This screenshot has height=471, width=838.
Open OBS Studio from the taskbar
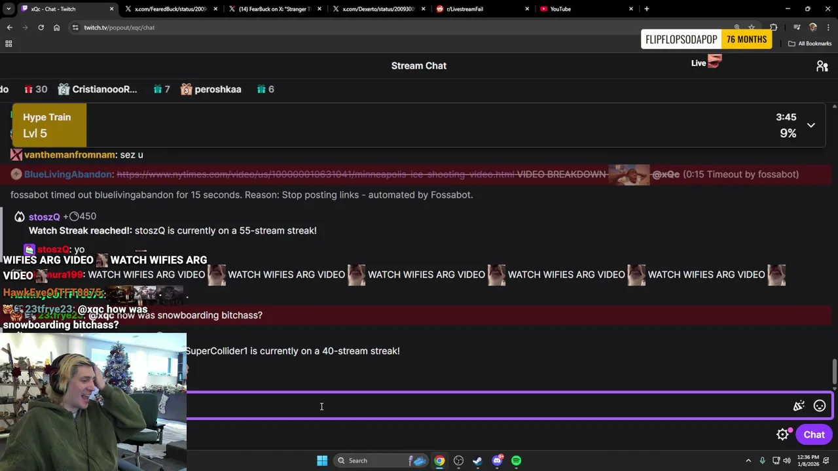[x=458, y=461]
